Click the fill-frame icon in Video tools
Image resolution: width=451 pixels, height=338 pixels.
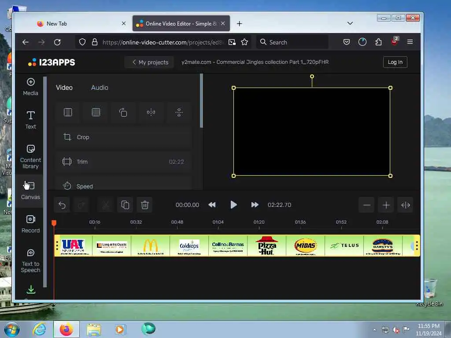tap(96, 112)
